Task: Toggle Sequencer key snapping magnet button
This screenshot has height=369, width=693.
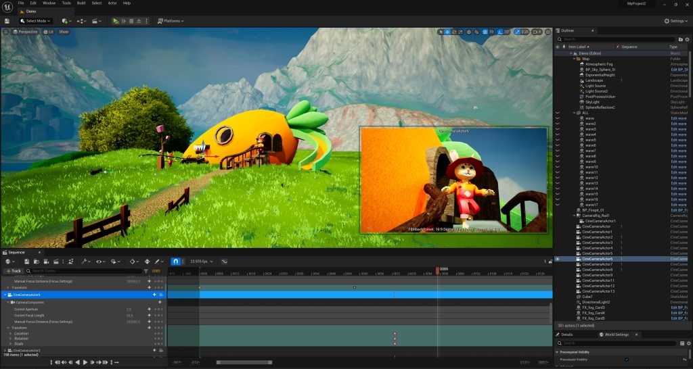Action: click(x=175, y=262)
